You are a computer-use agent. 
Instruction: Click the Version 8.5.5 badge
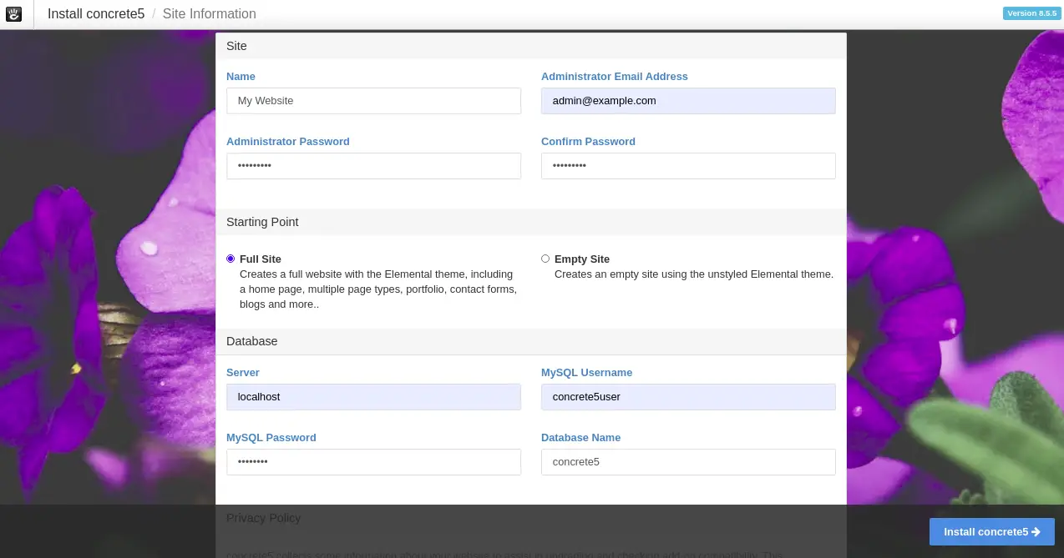(1031, 13)
